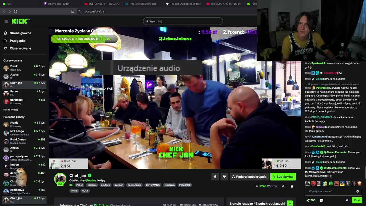Open Kezman22 recommended channel
This screenshot has height=206, width=366.
[24, 191]
